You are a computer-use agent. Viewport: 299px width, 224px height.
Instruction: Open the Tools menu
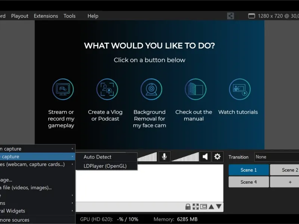(x=70, y=16)
